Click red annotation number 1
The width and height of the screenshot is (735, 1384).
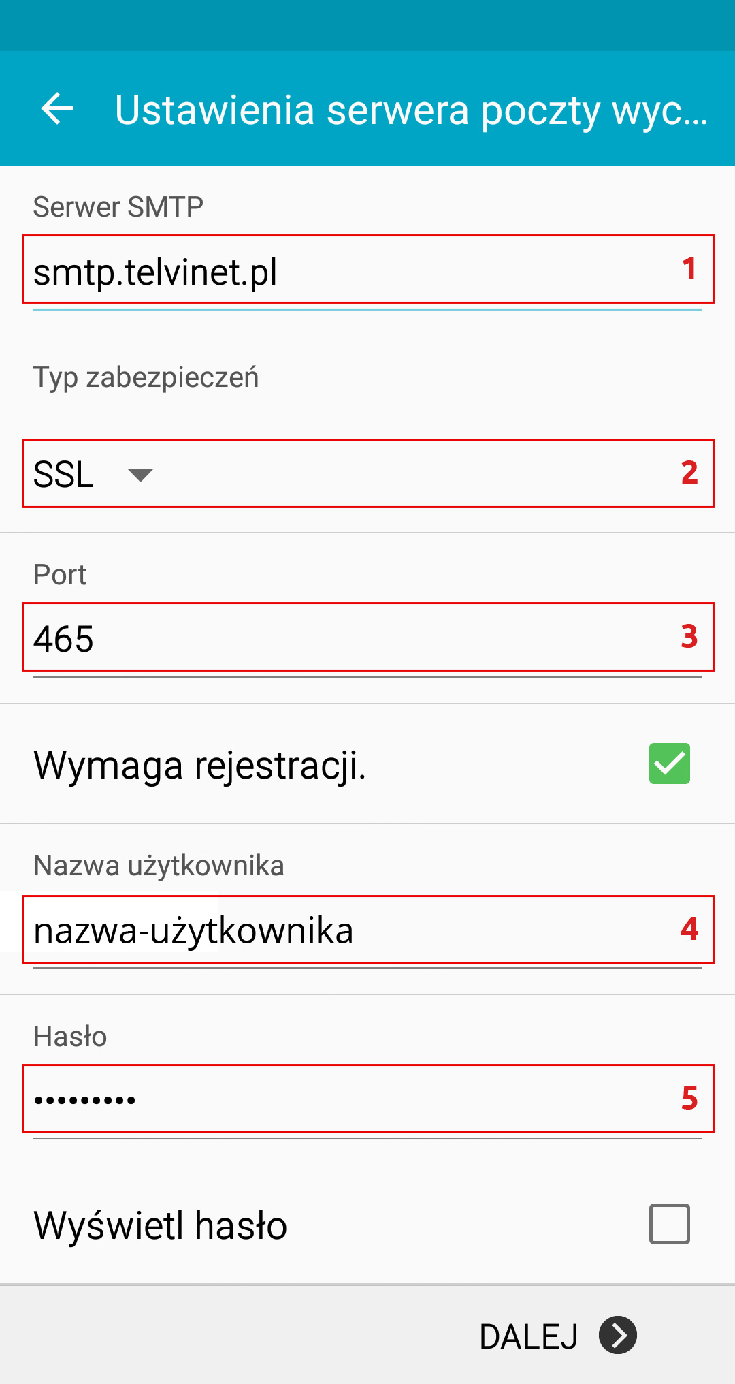[x=689, y=268]
